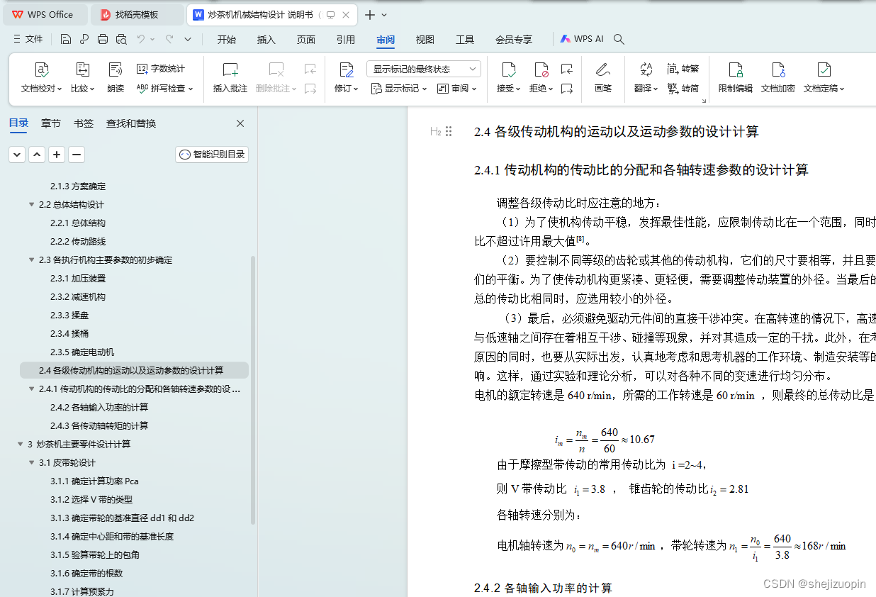
Task: Convert text with 转简 button
Action: click(683, 89)
